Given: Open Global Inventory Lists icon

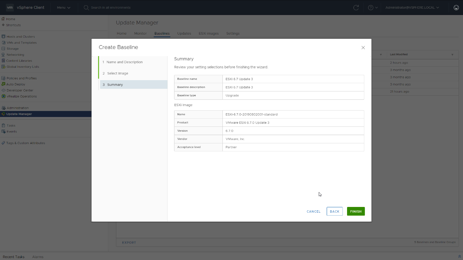Looking at the screenshot, I should point(3,67).
